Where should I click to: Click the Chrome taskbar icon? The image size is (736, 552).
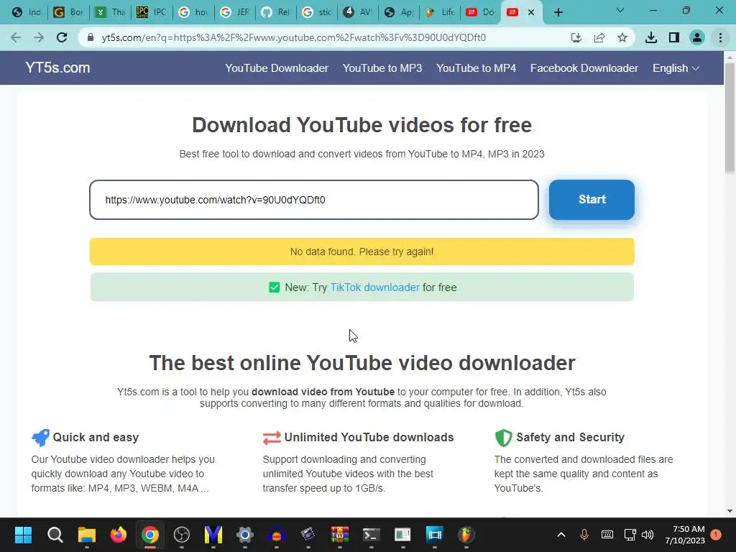(x=150, y=535)
